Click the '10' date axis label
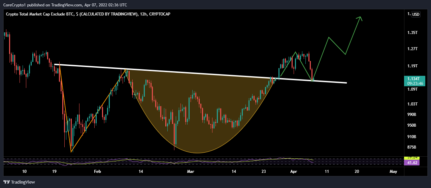Image resolution: width=431 pixels, height=188 pixels. coord(24,171)
